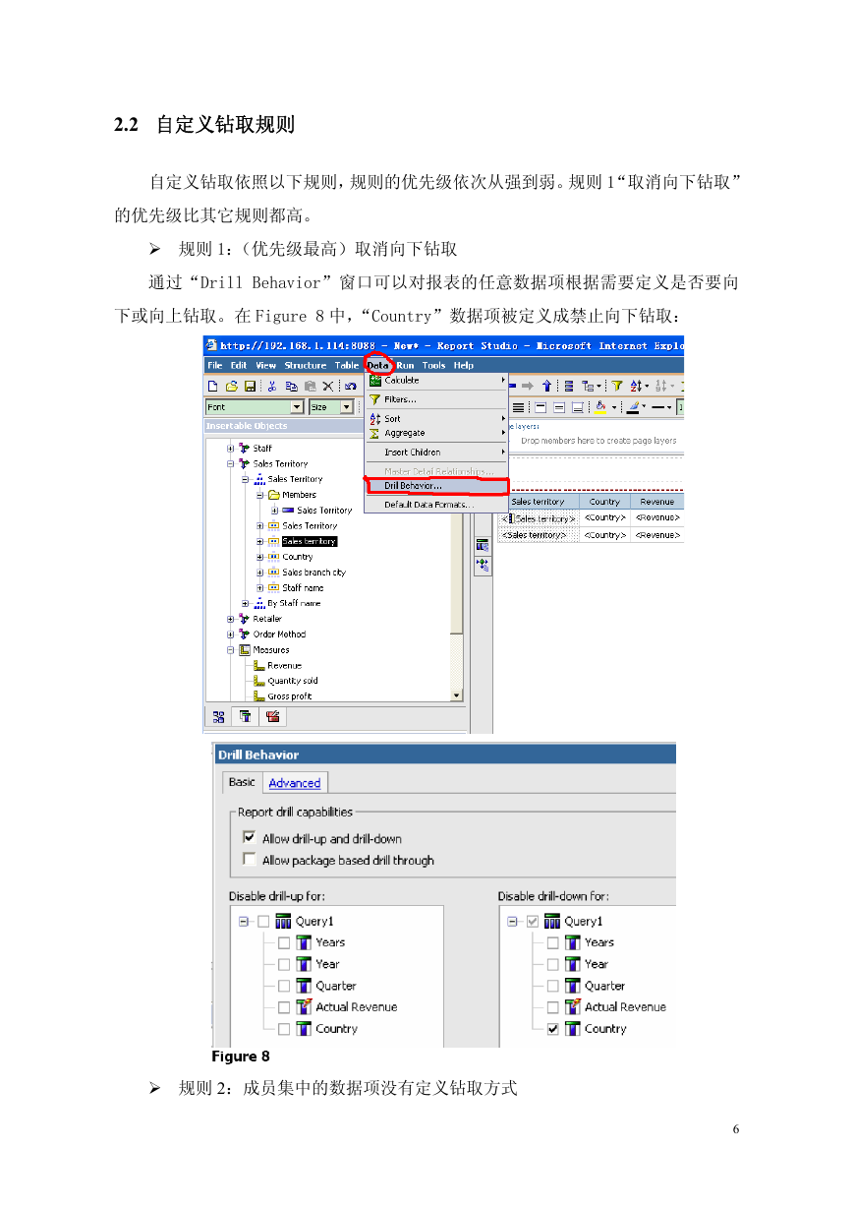
Task: Click the Copy toolbar icon
Action: tap(291, 386)
